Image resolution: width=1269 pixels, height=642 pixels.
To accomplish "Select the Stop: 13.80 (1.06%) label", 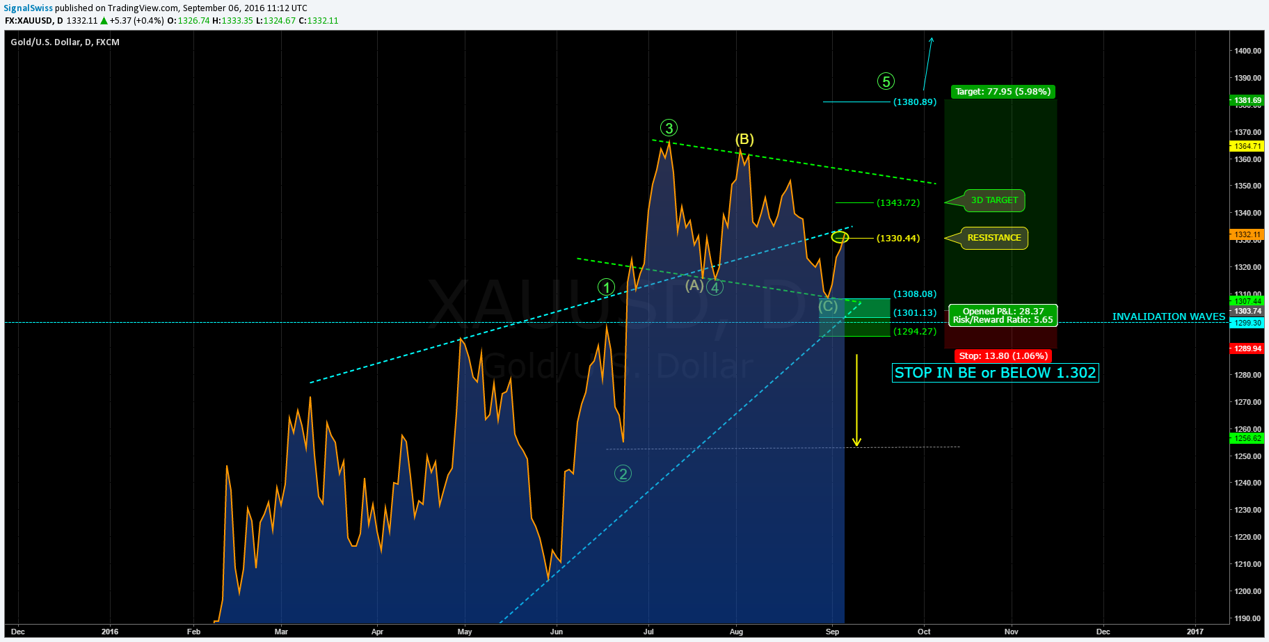I will pyautogui.click(x=1003, y=355).
